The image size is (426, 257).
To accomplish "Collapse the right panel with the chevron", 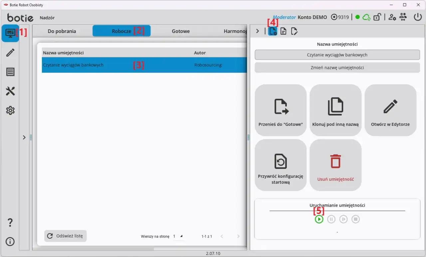I will (257, 31).
